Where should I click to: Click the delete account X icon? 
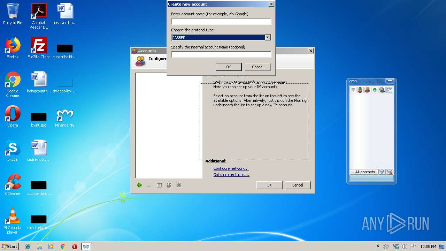pos(179,185)
